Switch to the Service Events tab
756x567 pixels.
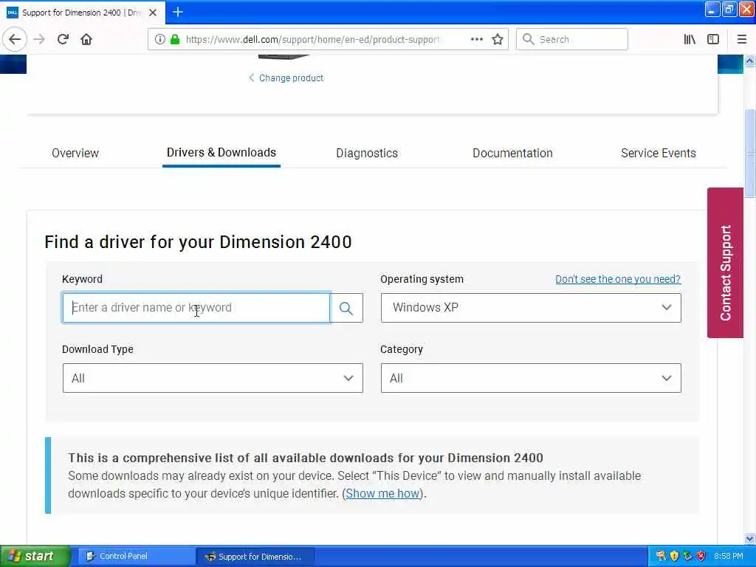click(658, 154)
